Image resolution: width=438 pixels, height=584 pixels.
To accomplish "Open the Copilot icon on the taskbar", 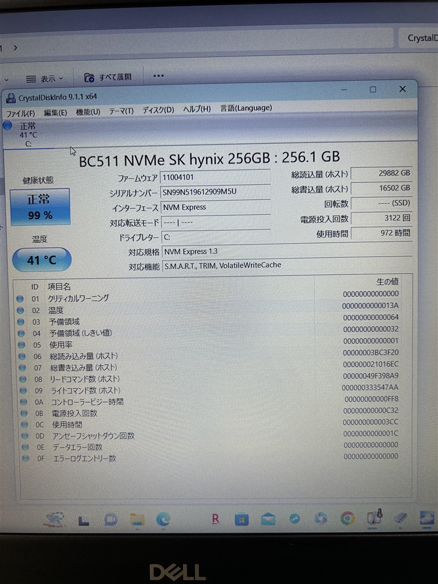I will [321, 518].
